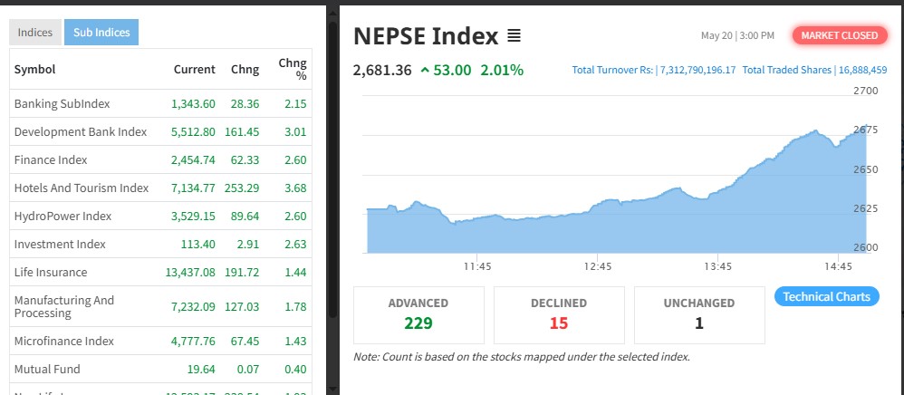The height and width of the screenshot is (395, 904).
Task: Click the green up-arrow change indicator
Action: [425, 70]
